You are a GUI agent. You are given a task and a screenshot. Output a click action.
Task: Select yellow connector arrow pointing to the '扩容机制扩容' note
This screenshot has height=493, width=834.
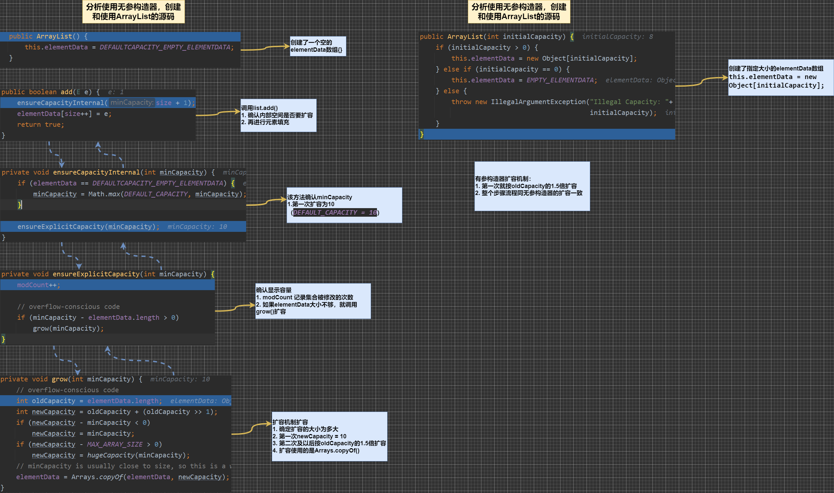[x=252, y=429]
